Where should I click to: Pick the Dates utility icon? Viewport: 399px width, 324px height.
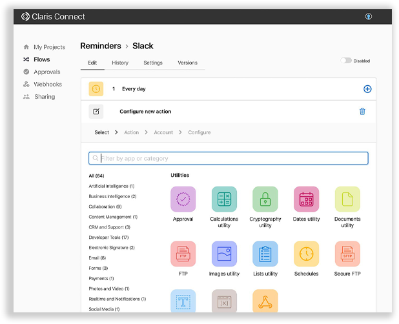click(x=306, y=199)
